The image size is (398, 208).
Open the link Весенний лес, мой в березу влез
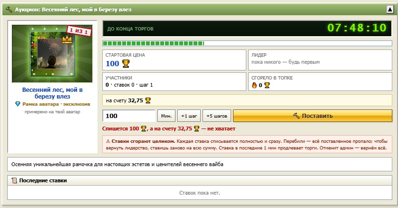(x=52, y=93)
